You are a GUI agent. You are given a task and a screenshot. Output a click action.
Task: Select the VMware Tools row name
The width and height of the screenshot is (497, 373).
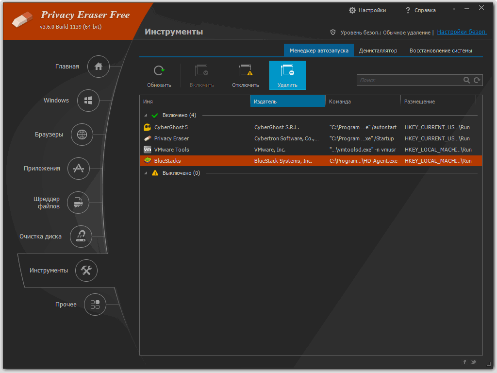point(171,150)
